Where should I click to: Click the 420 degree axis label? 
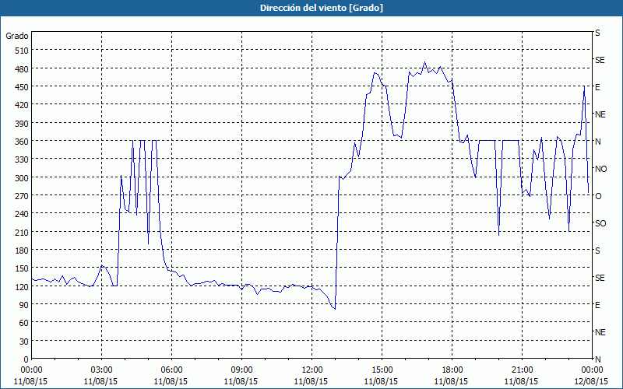(23, 105)
